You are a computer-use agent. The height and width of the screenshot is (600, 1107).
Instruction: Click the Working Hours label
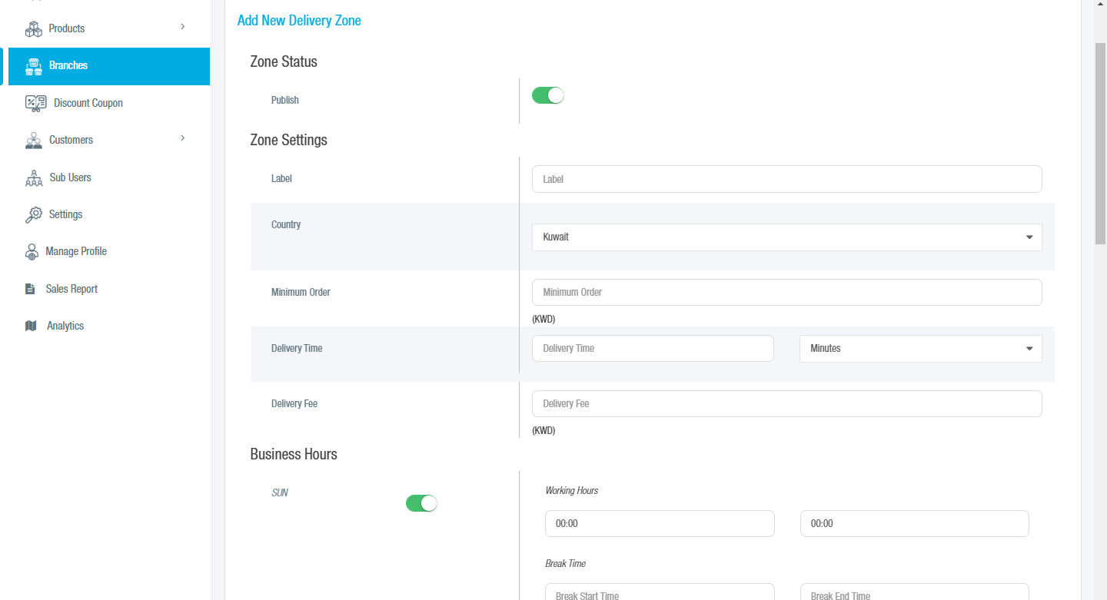point(572,490)
